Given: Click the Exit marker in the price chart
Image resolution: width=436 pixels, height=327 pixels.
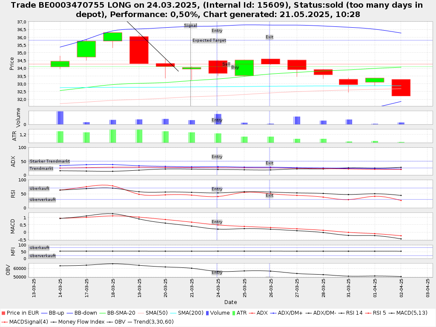Looking at the screenshot, I should coord(270,37).
